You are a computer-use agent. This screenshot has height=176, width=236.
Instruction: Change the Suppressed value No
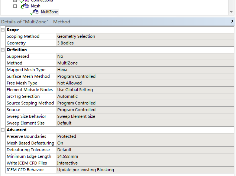145,56
